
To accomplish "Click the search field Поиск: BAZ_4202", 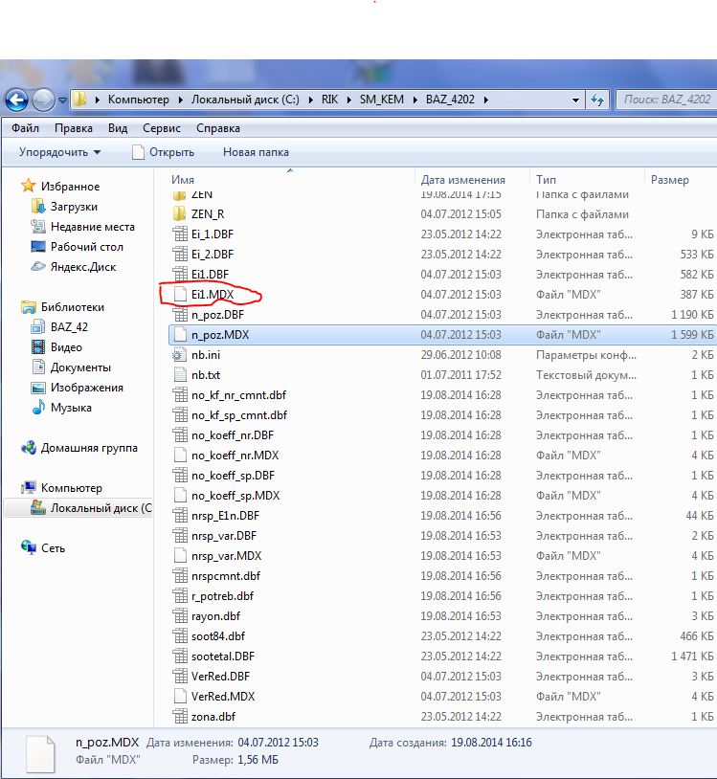I will (x=666, y=100).
